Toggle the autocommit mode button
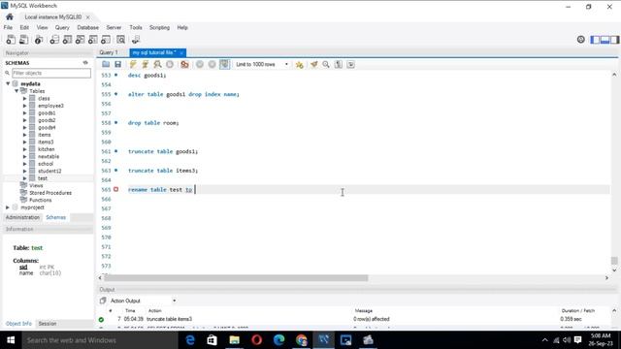This screenshot has height=349, width=621. (x=224, y=64)
